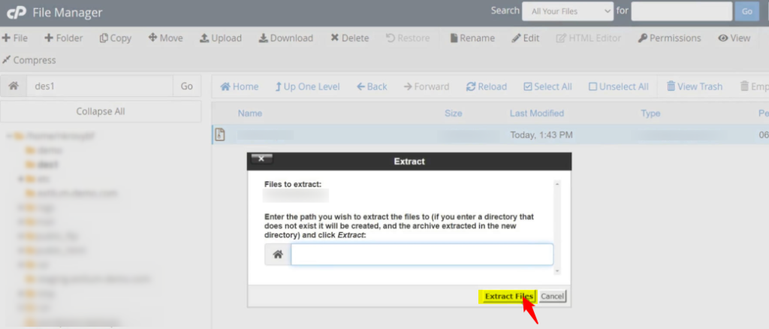The width and height of the screenshot is (769, 329).
Task: Go up one directory level
Action: (307, 86)
